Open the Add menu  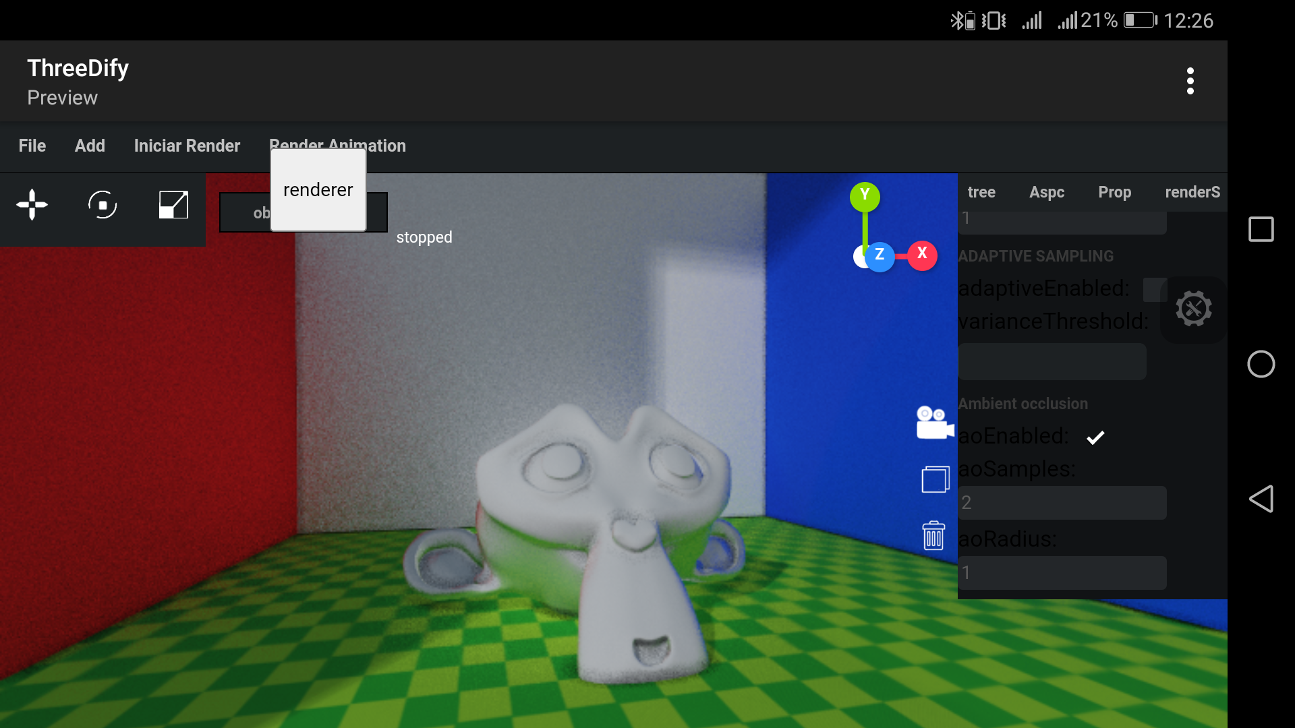click(x=90, y=146)
